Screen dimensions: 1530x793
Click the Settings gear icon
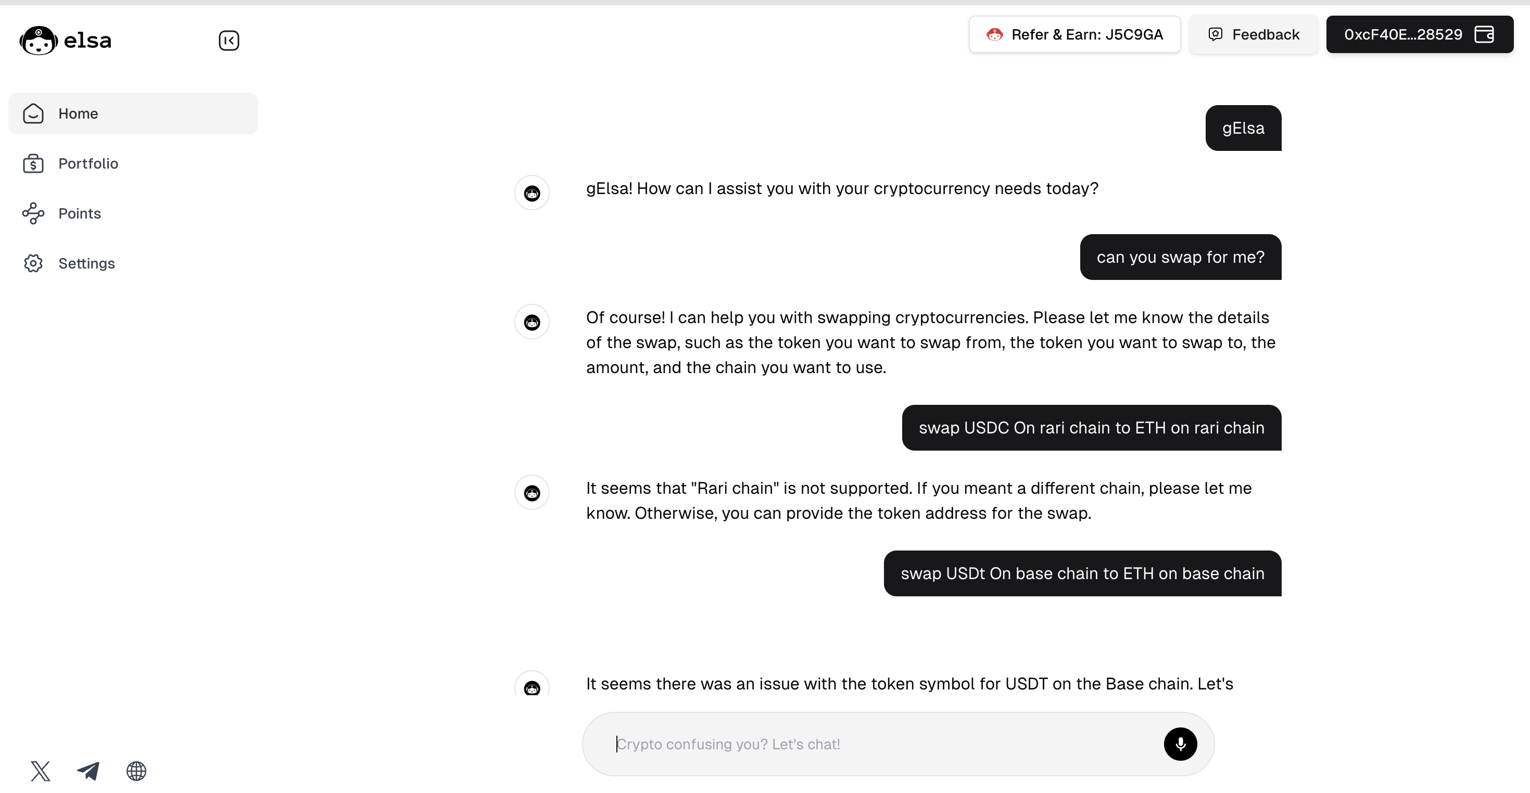[x=33, y=263]
